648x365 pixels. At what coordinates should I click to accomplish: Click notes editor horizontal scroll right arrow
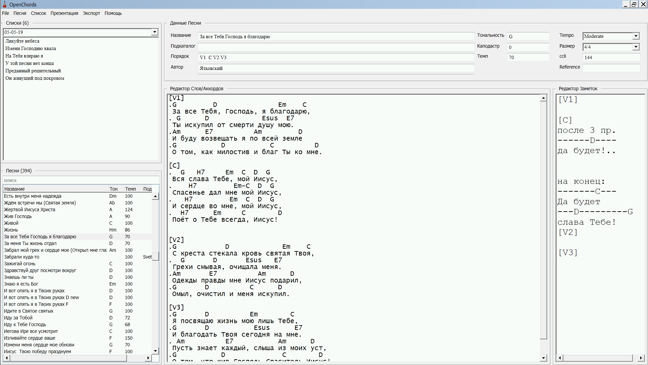[641, 358]
